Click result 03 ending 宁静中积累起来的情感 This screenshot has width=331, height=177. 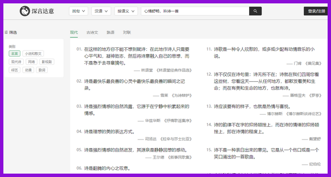click(x=137, y=110)
